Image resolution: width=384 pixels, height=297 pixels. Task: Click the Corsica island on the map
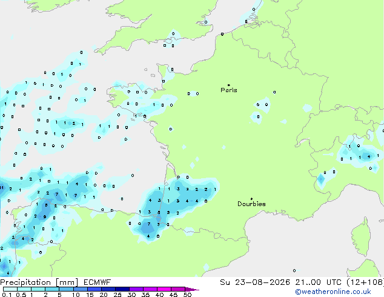click(361, 237)
